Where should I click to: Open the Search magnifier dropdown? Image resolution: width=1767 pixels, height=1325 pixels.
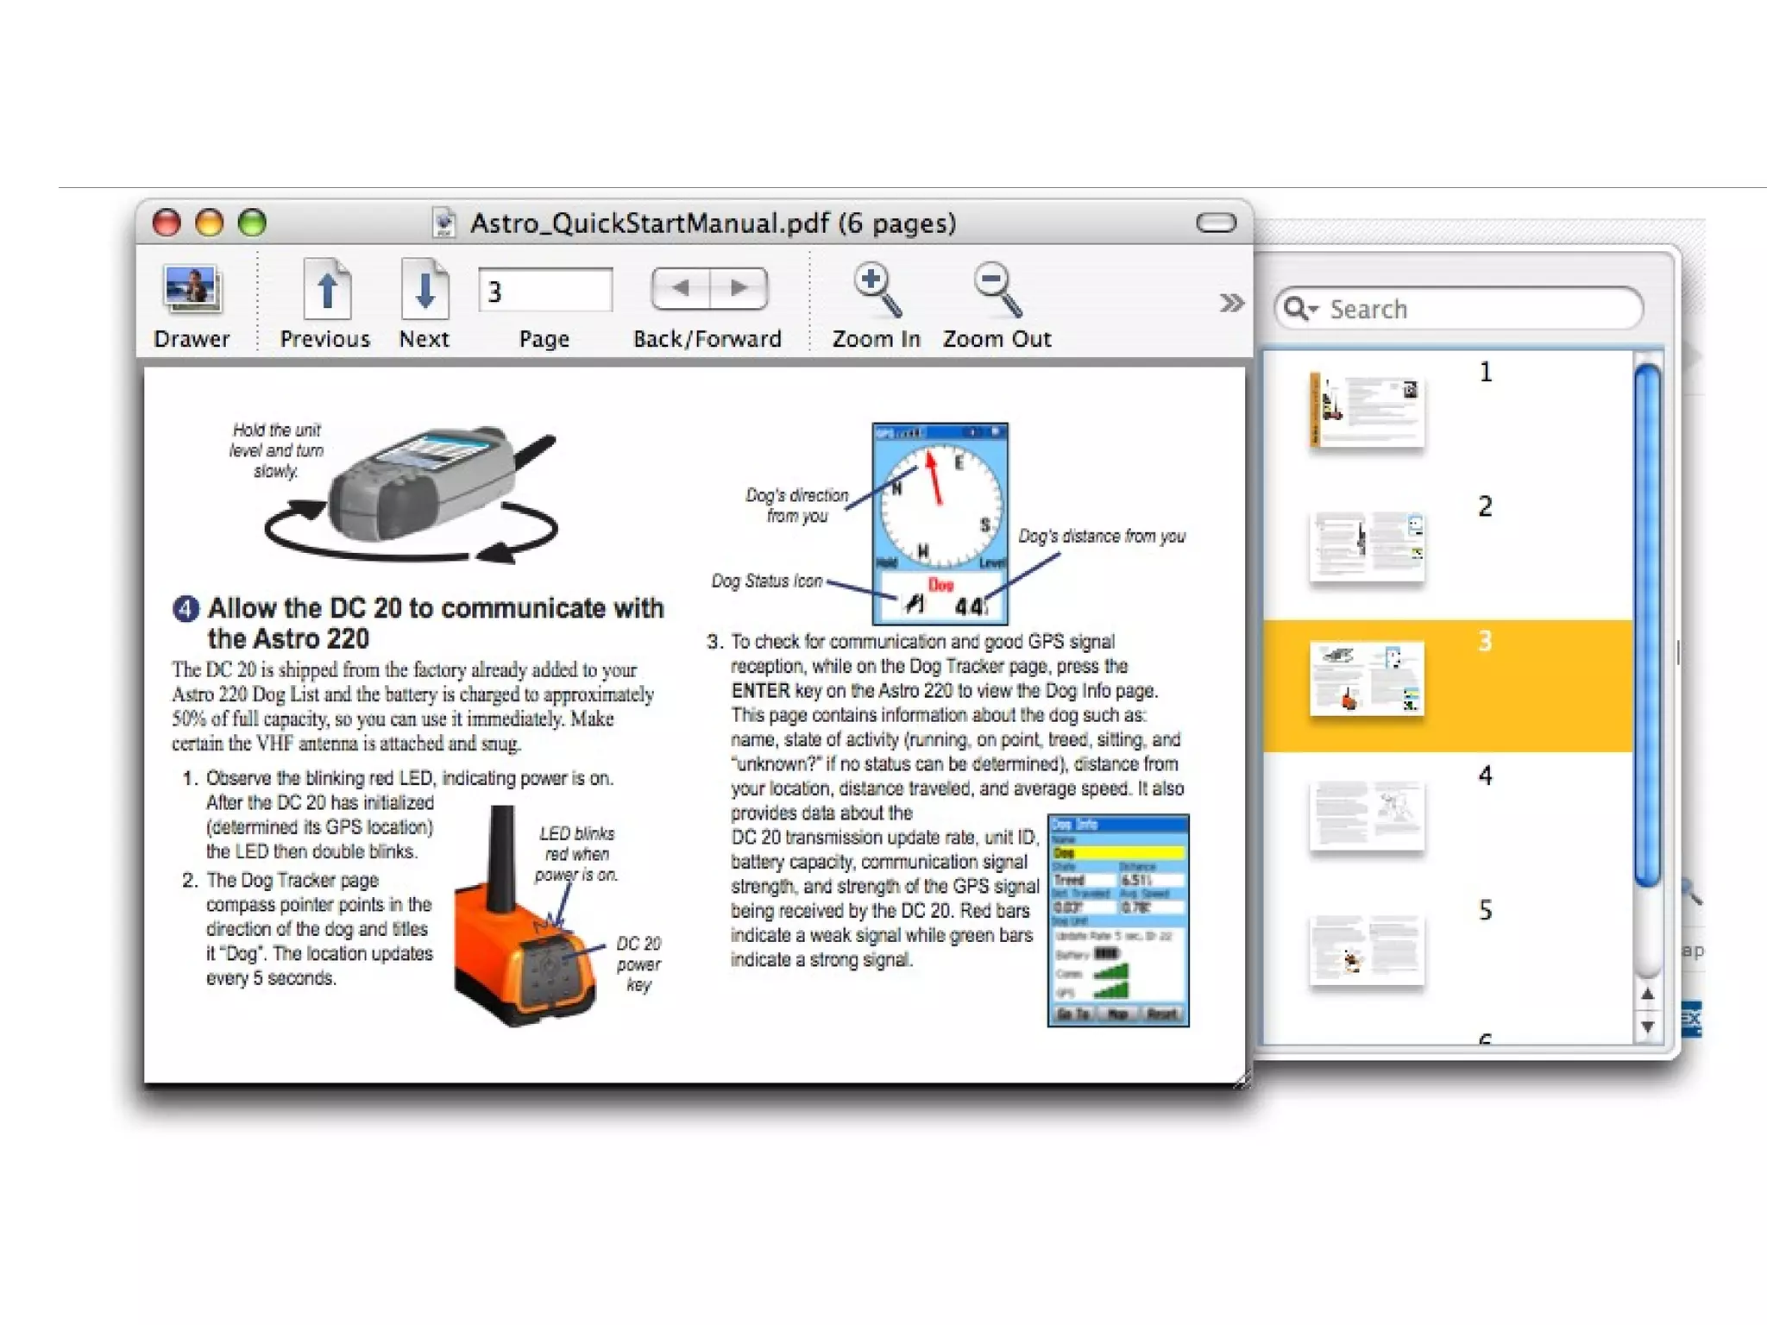click(1300, 309)
